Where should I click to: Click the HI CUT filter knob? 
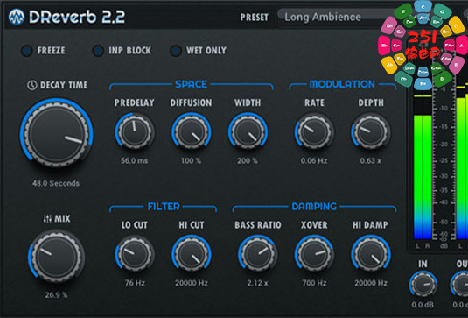[192, 254]
